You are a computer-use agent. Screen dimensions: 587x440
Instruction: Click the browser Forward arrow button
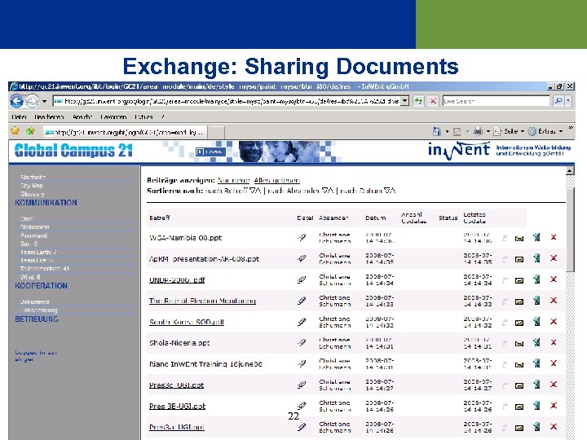pos(32,101)
